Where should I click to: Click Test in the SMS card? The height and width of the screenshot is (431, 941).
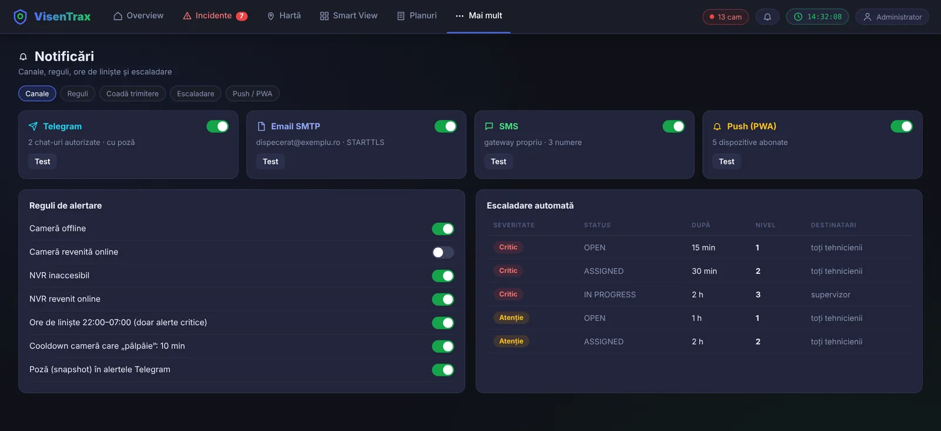499,162
